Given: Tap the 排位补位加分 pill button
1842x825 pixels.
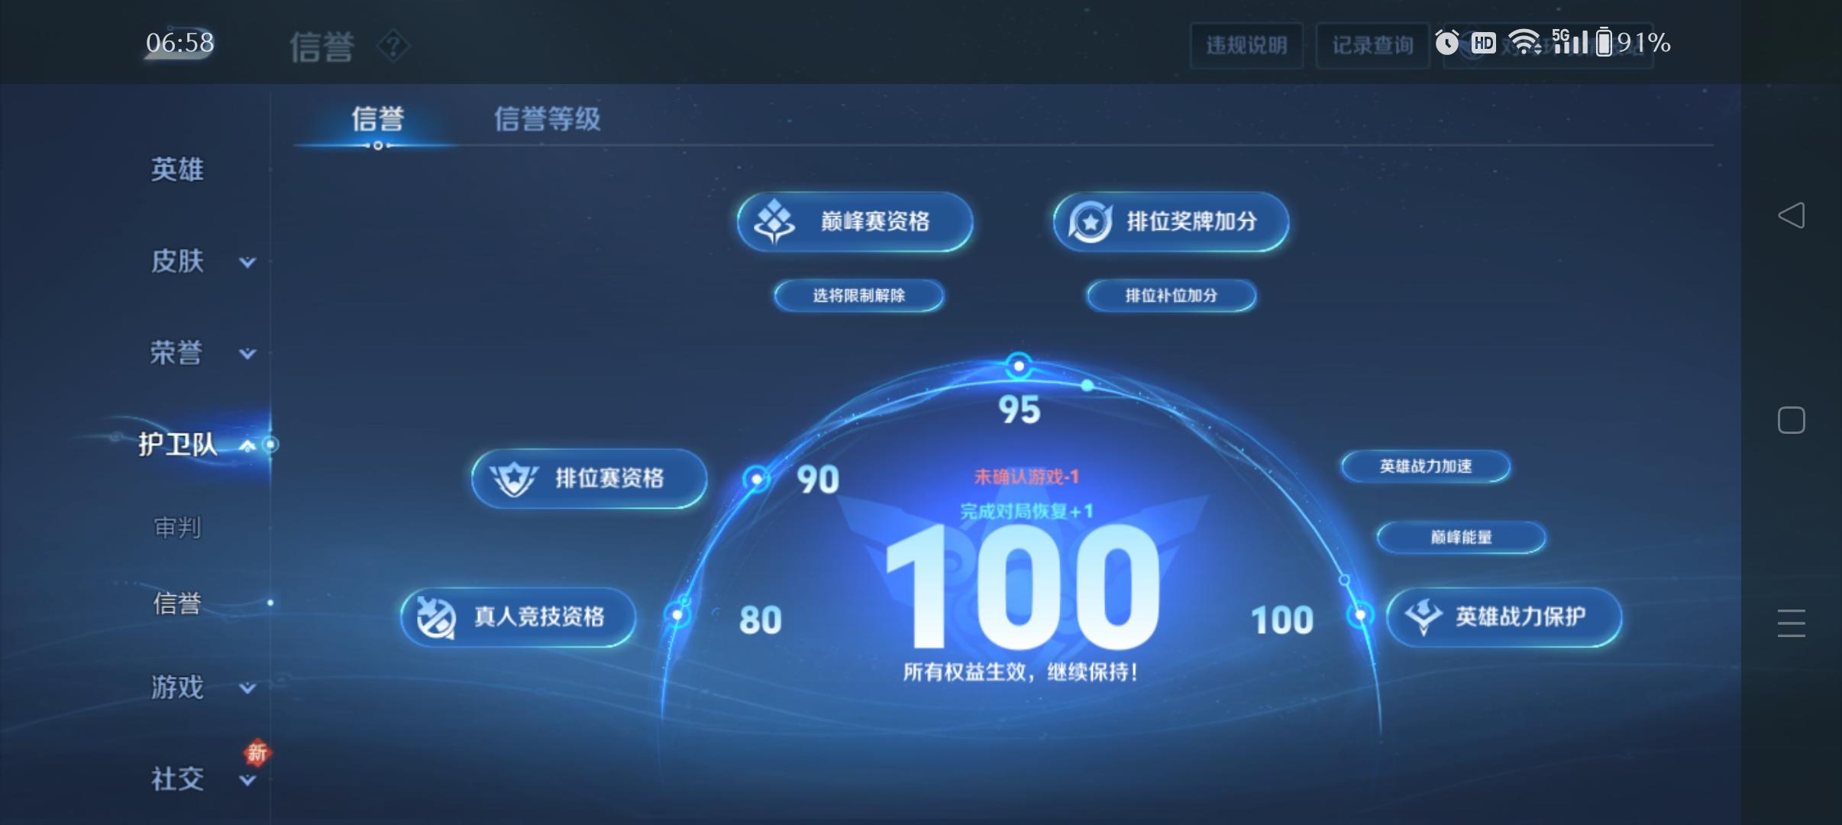Looking at the screenshot, I should [1171, 296].
